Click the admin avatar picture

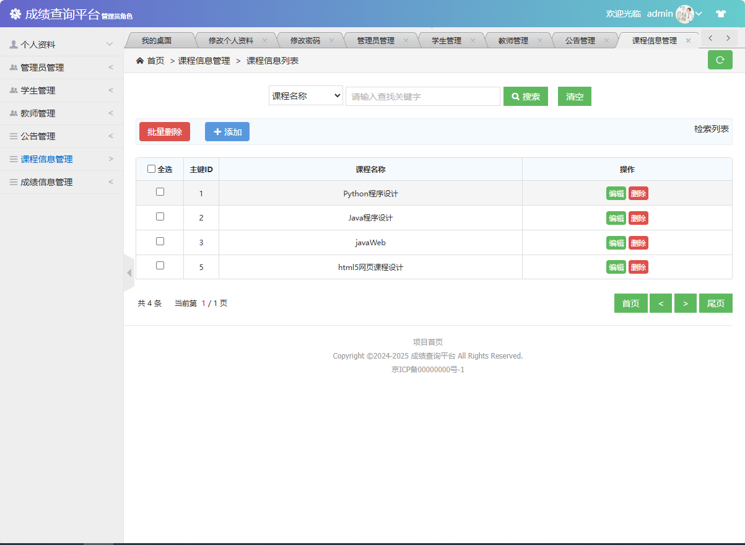pyautogui.click(x=685, y=13)
